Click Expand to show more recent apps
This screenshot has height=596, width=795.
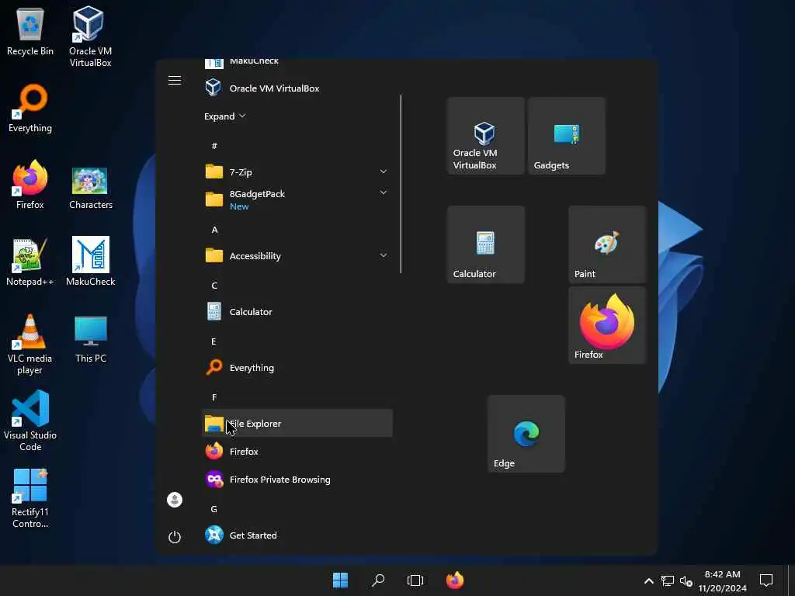224,116
